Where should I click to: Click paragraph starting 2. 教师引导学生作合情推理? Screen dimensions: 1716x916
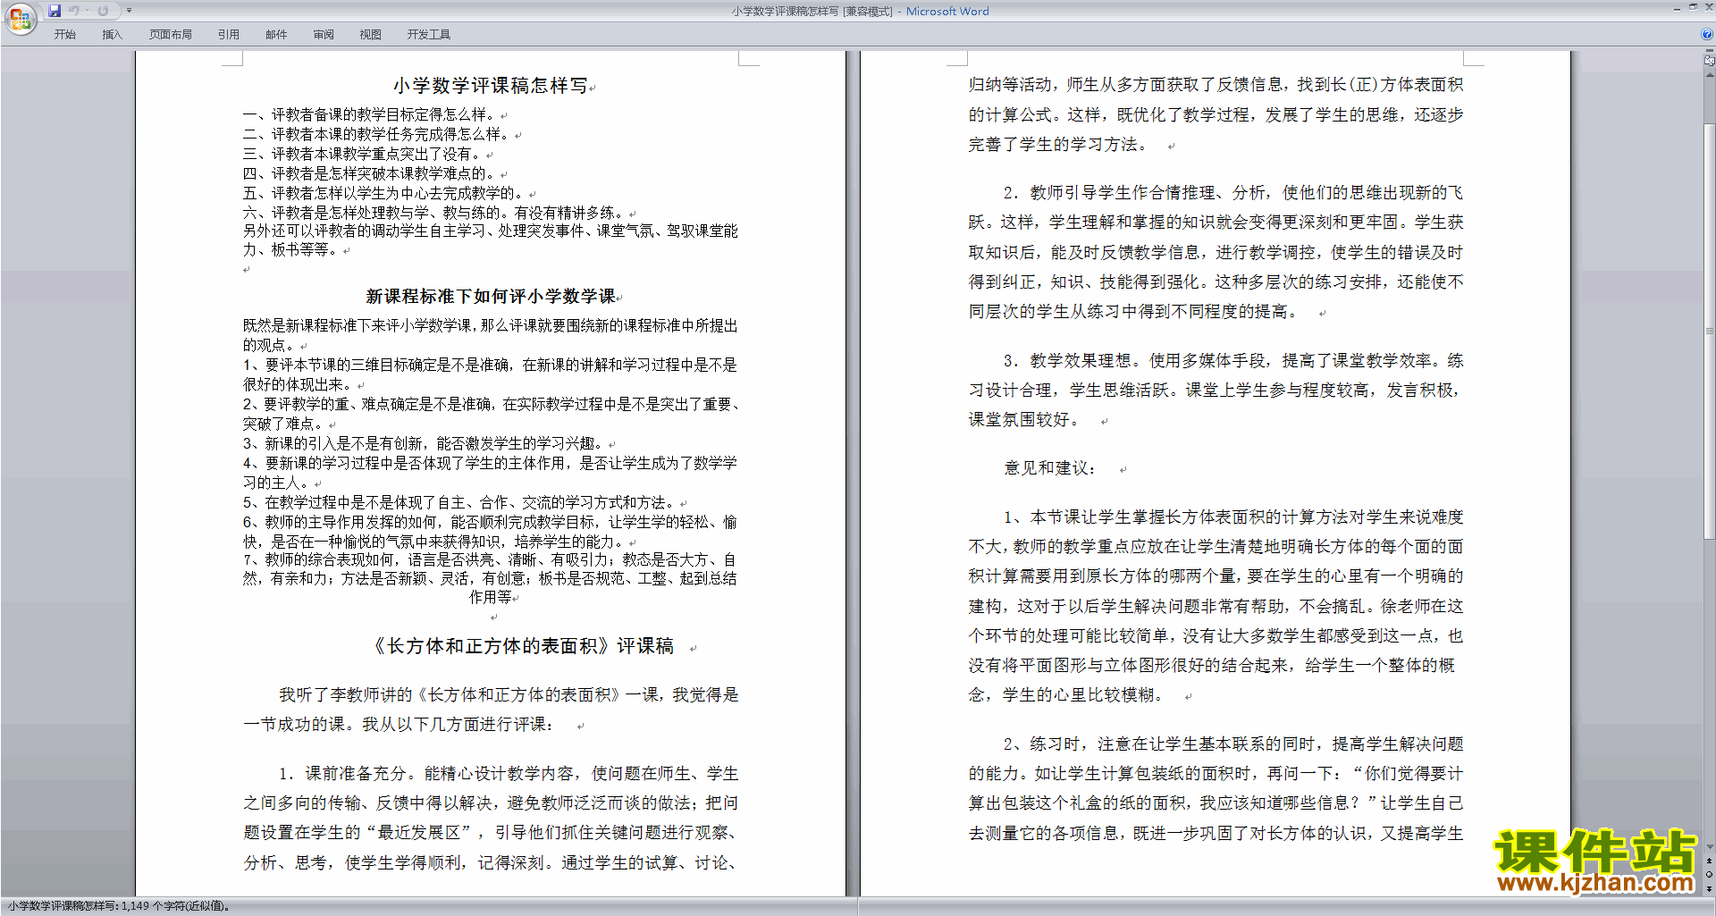pyautogui.click(x=1215, y=252)
